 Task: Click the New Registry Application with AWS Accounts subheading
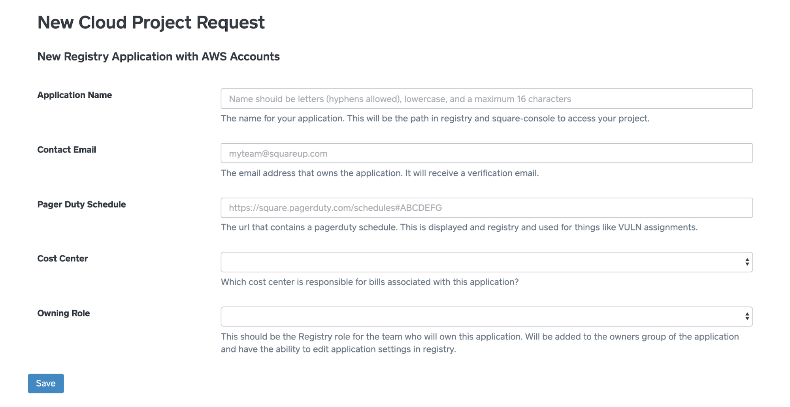coord(158,56)
